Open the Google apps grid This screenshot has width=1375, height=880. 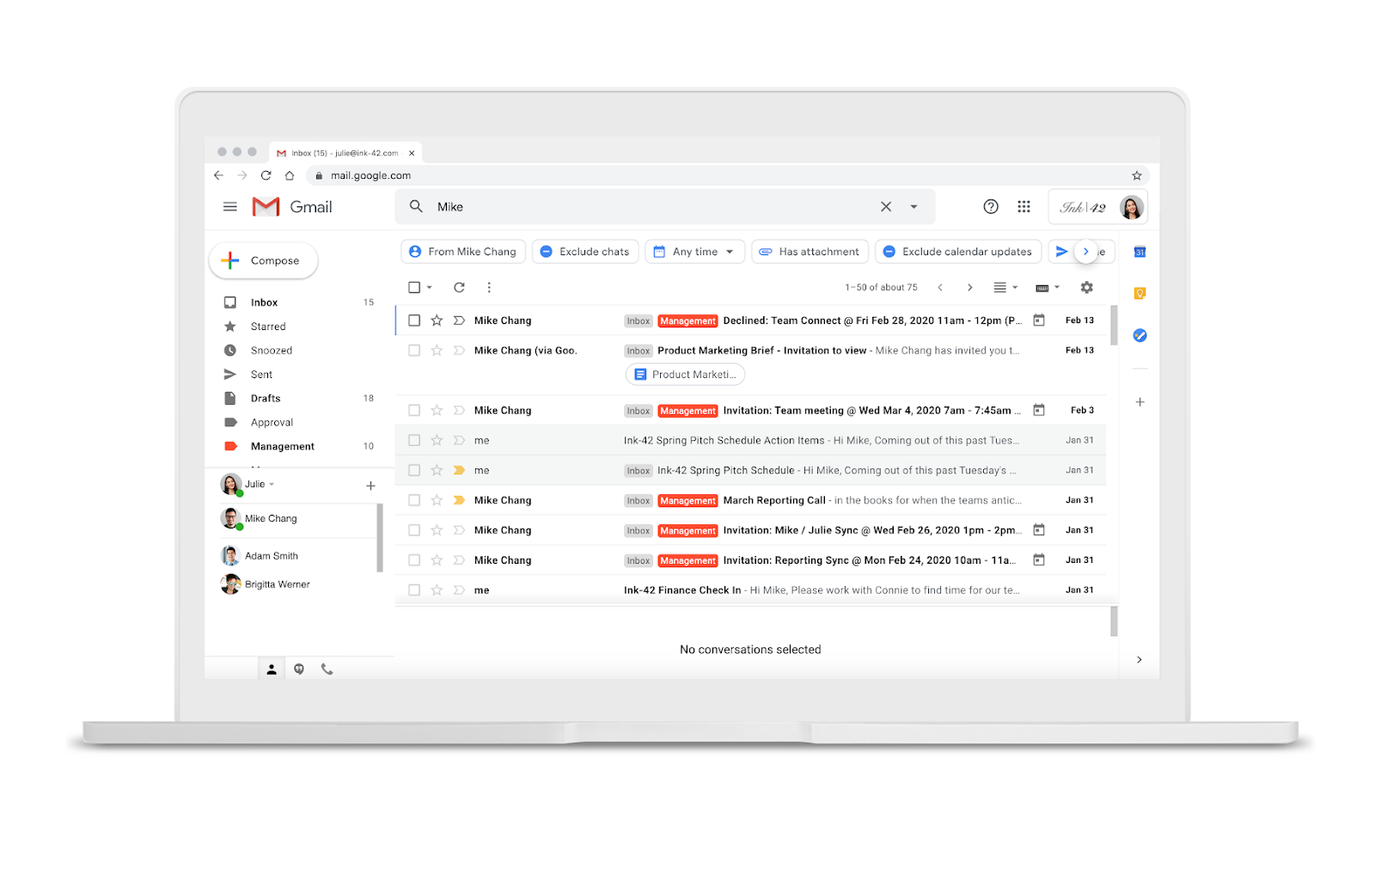coord(1024,206)
